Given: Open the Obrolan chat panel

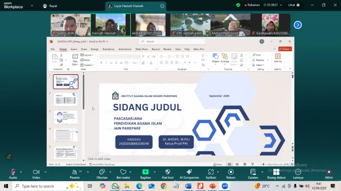Looking at the screenshot, I should (102, 174).
